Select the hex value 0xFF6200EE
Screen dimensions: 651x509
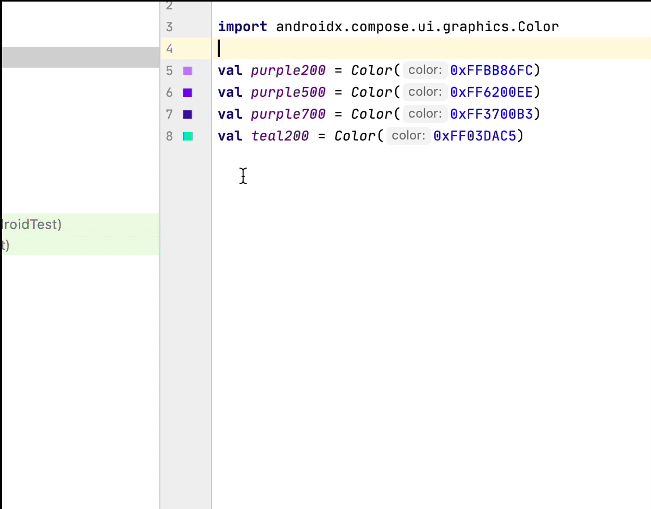(492, 92)
